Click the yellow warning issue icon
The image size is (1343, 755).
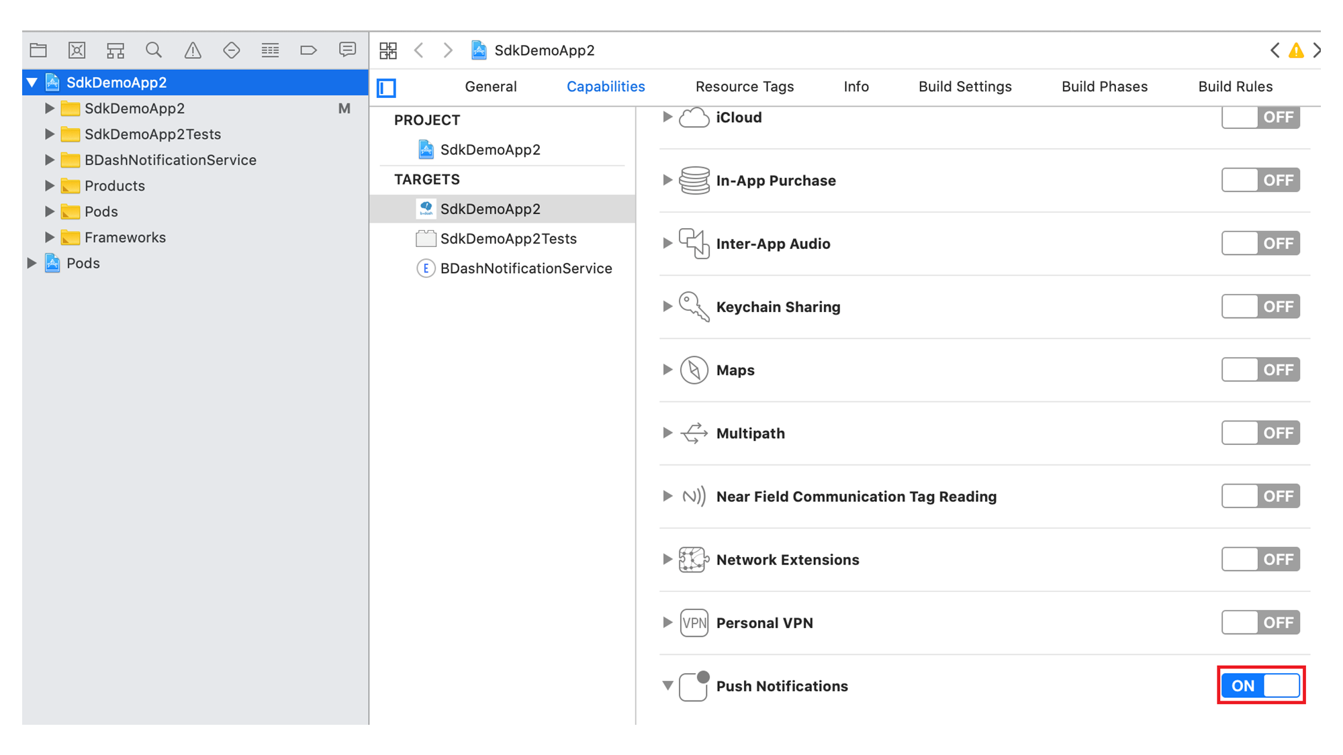click(1296, 50)
